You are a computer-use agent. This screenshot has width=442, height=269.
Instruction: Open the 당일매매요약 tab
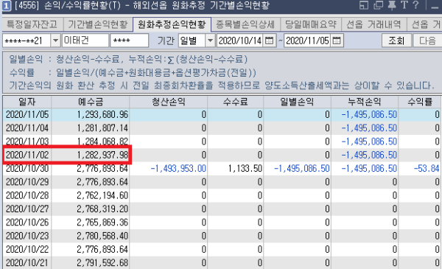pyautogui.click(x=311, y=24)
